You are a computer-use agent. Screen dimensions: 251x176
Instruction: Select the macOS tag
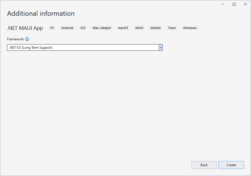(123, 28)
